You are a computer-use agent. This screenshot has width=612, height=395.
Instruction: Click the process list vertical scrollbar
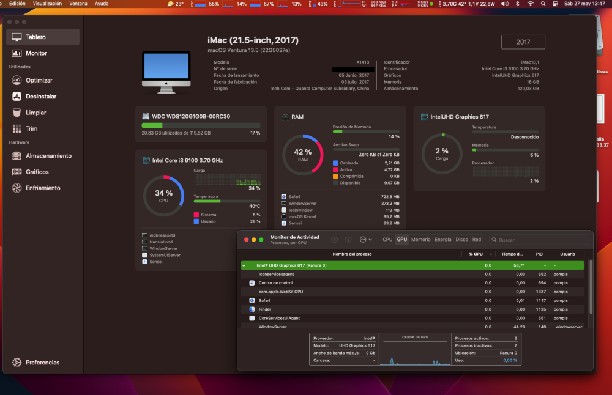point(591,287)
